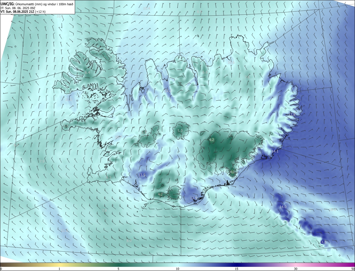Image resolution: width=355 pixels, height=271 pixels.
Task: Click the 7.6 value in northeast Iceland
Action: coord(248,77)
